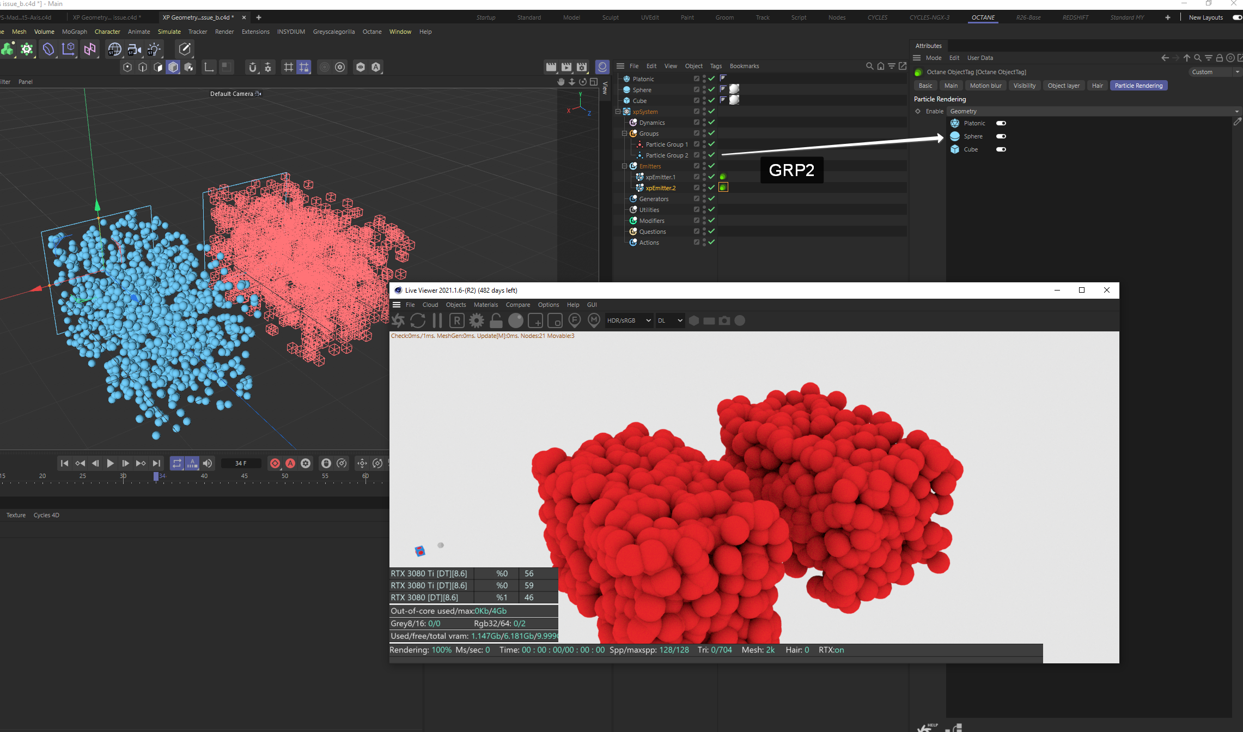Open the Simulate menu
1243x732 pixels.
point(169,32)
